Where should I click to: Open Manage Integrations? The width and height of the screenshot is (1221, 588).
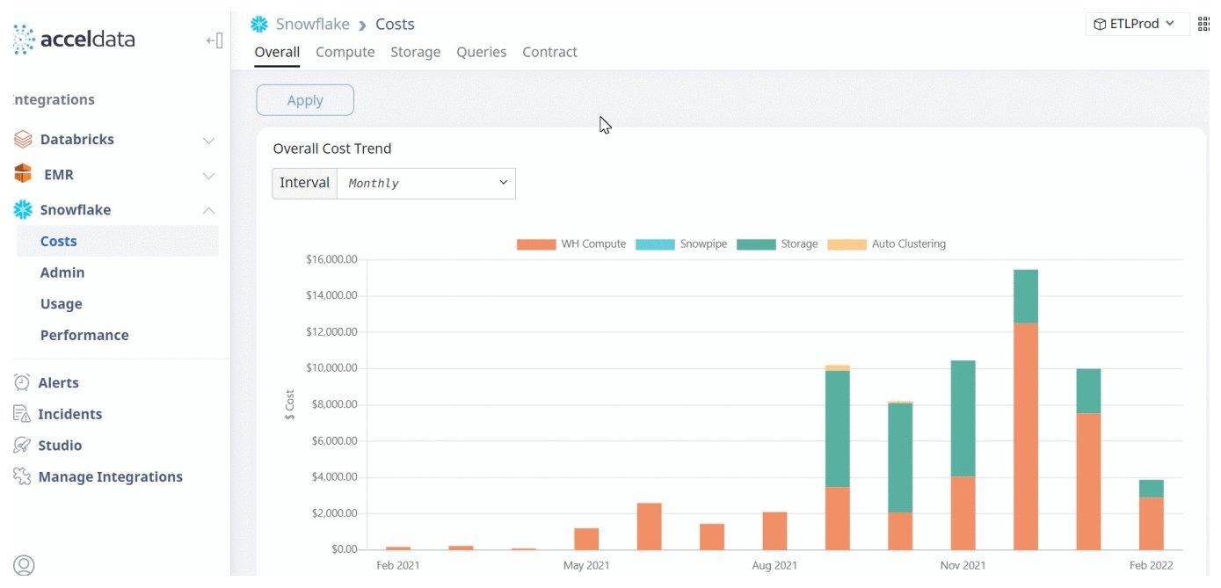point(111,477)
